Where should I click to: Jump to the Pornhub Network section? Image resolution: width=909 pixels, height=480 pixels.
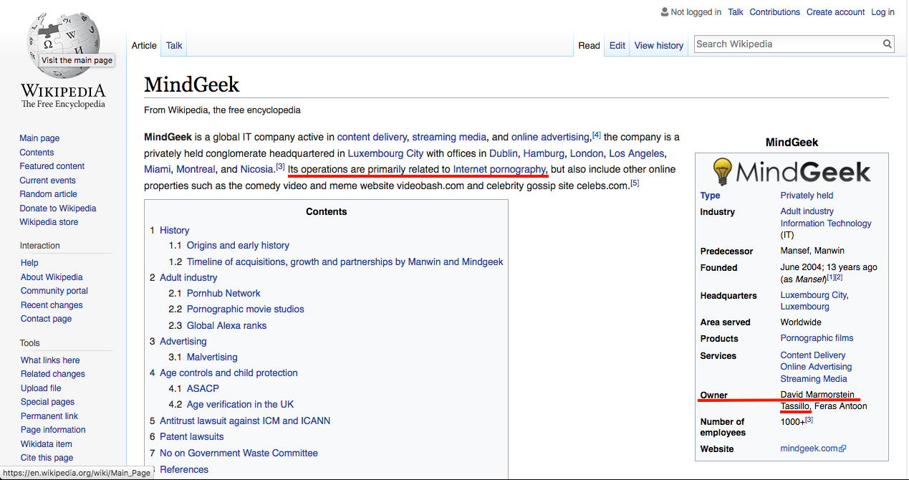[223, 293]
